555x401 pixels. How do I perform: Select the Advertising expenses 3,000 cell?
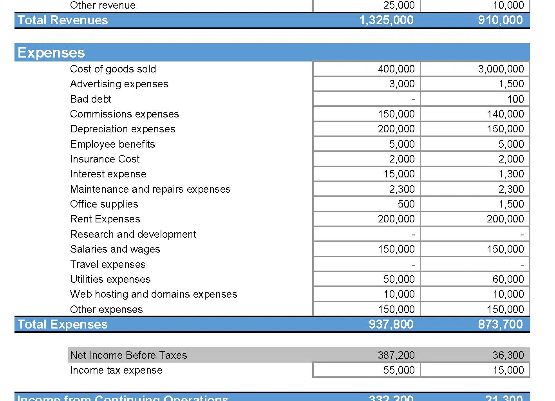pyautogui.click(x=367, y=84)
